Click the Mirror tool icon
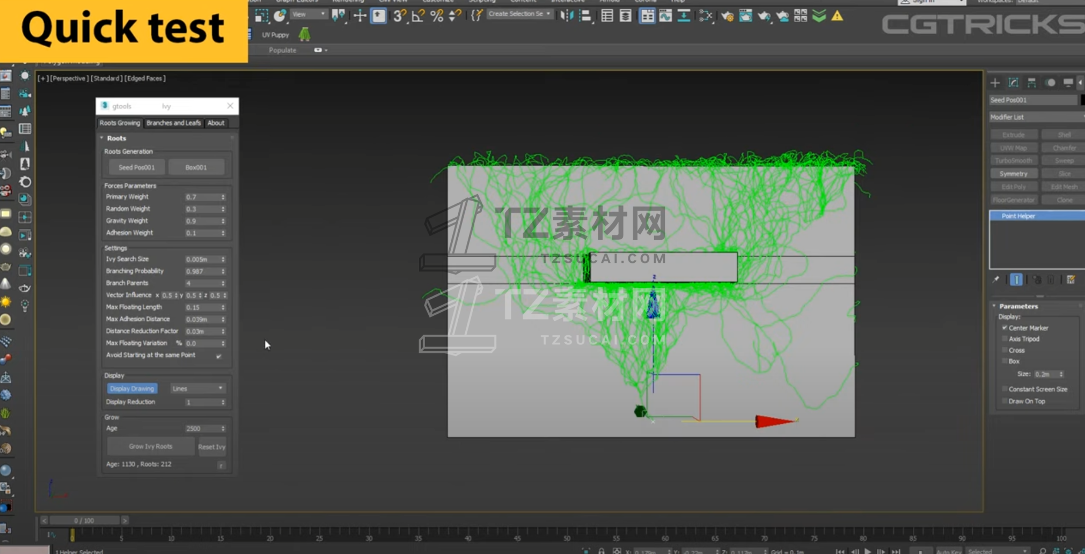This screenshot has width=1085, height=554. point(566,16)
